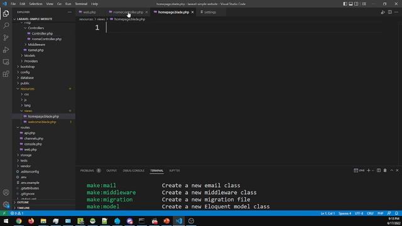
Task: Open Explorer's more actions ellipsis
Action: [70, 12]
